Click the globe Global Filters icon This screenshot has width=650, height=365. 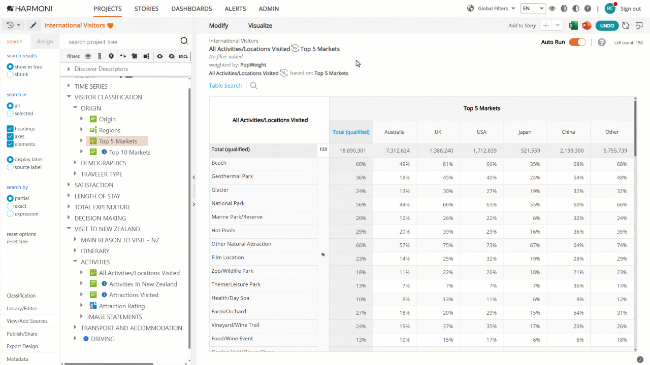coord(470,9)
